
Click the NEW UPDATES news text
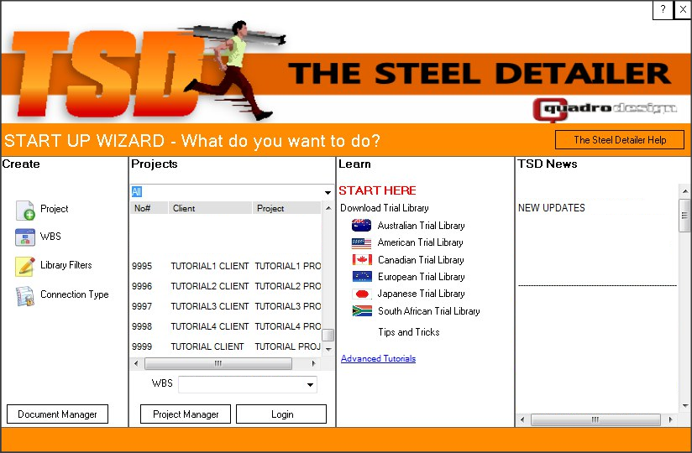pyautogui.click(x=551, y=208)
